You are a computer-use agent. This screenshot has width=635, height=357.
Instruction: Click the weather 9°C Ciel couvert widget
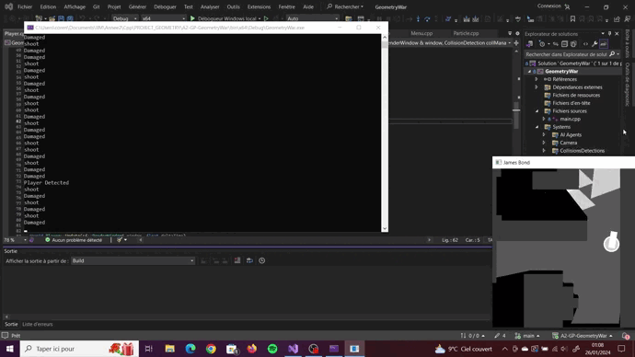click(463, 349)
